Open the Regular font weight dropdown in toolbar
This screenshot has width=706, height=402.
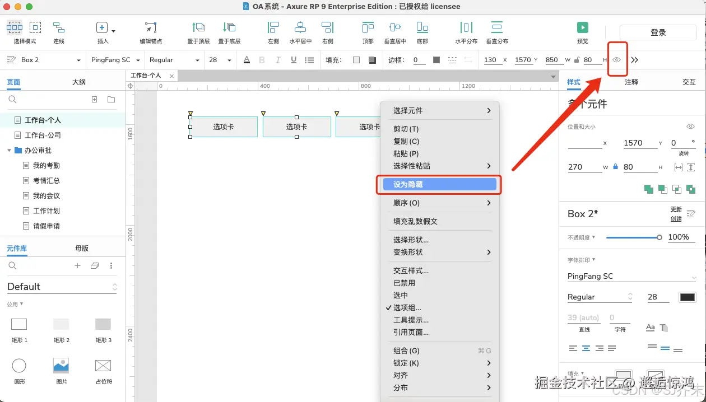[x=174, y=60]
